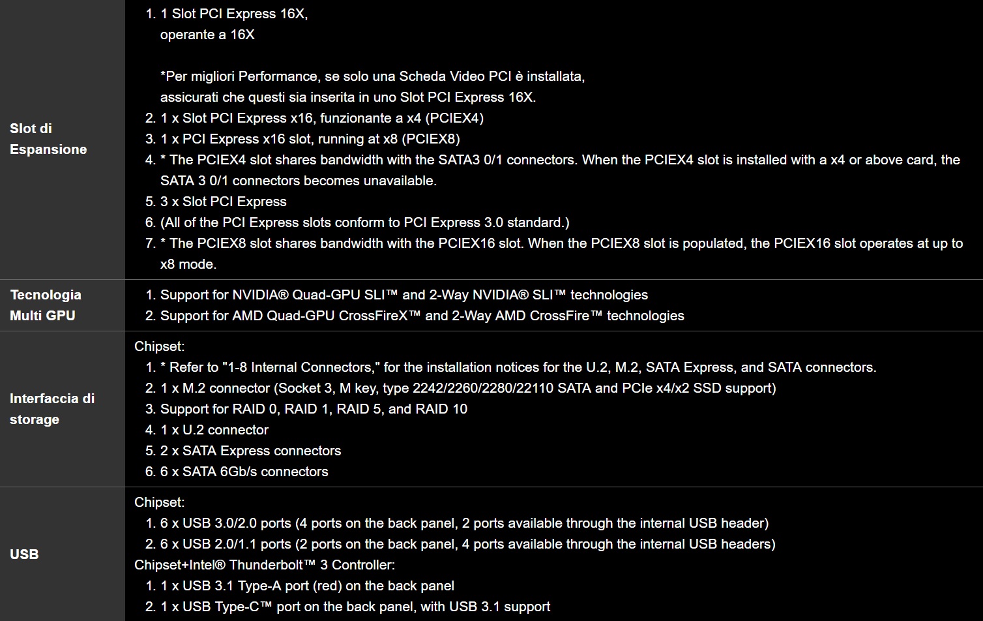Click the "1 x U.2 connector" item

tap(214, 430)
